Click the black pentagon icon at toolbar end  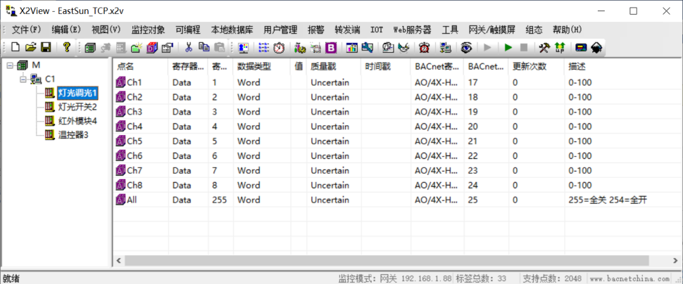click(596, 47)
